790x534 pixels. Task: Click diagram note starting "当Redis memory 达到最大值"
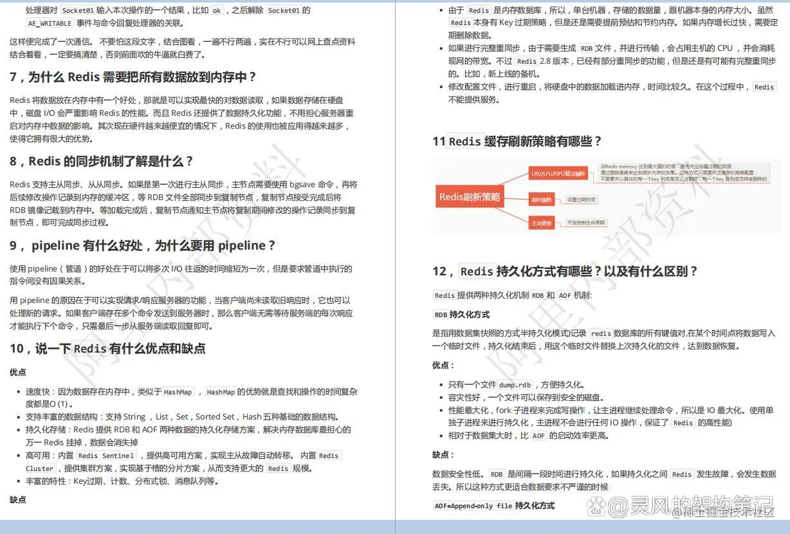coord(683,172)
